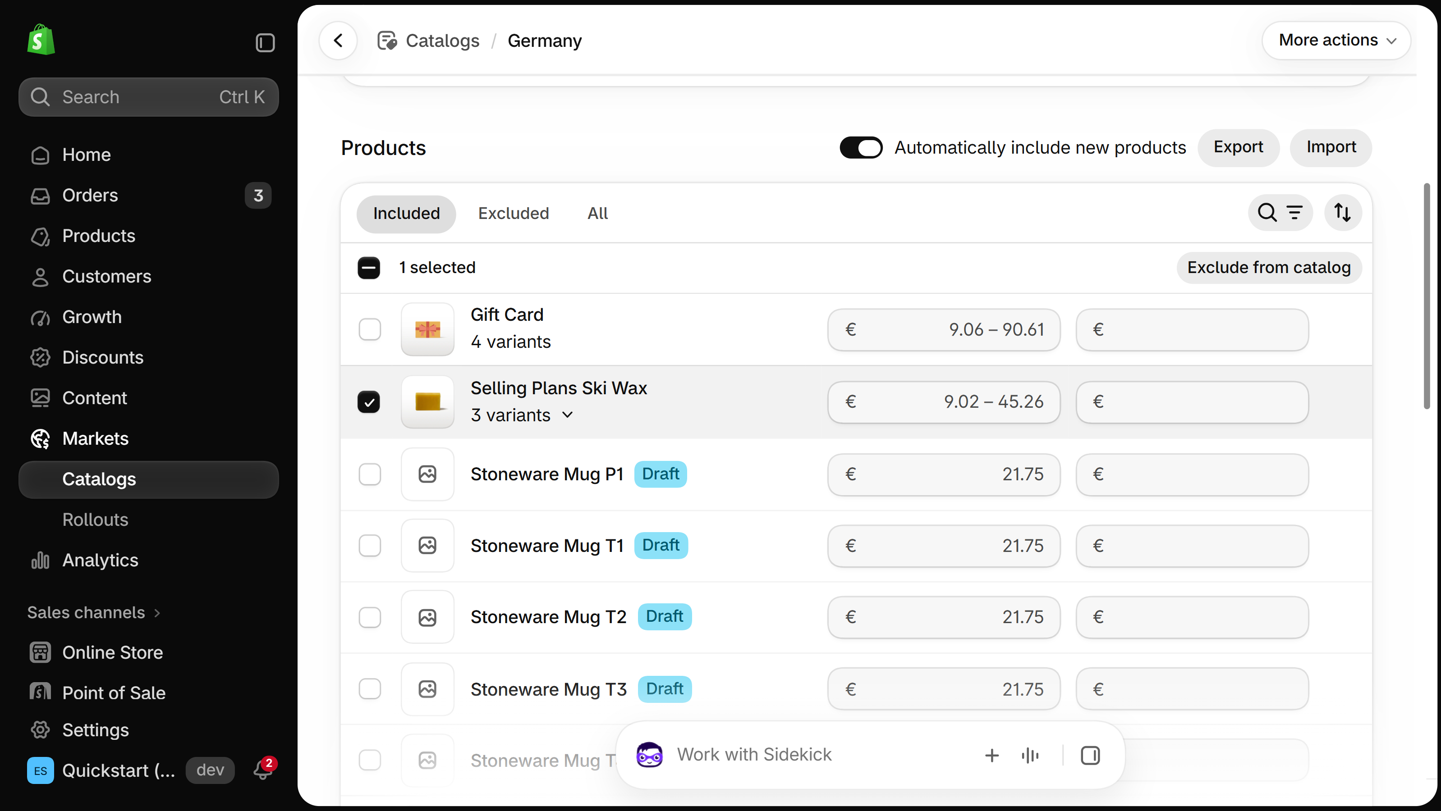Switch to the All tab

(x=597, y=214)
